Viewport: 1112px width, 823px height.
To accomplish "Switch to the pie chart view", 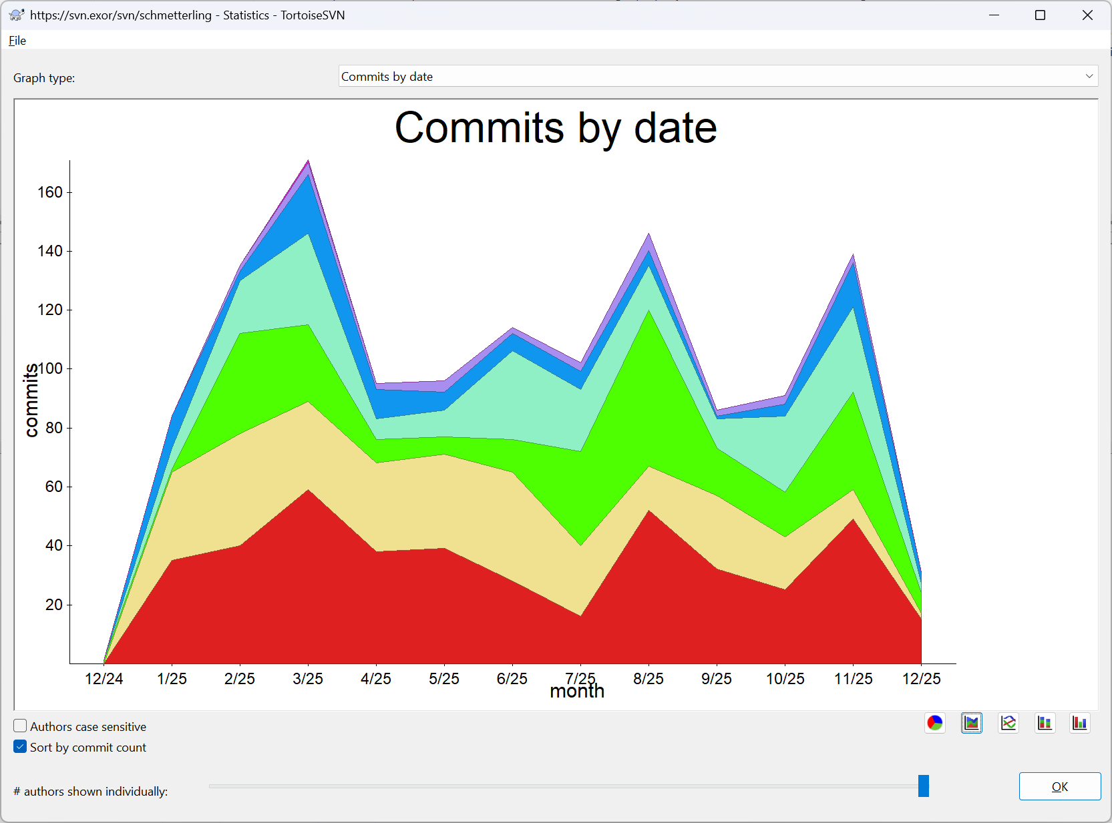I will [934, 723].
